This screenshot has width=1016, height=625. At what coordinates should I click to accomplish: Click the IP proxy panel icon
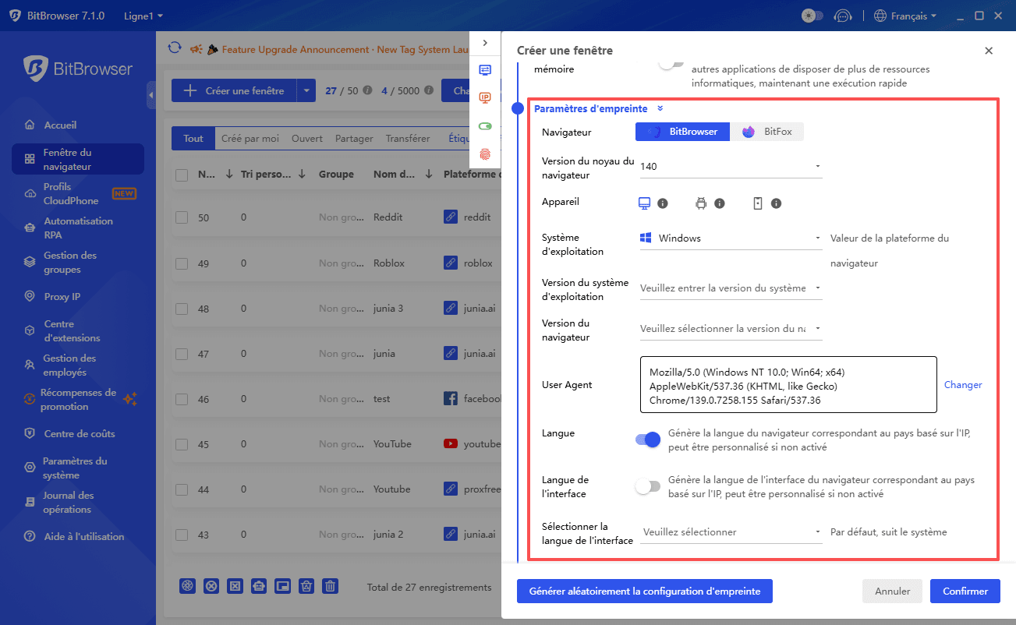click(x=486, y=98)
